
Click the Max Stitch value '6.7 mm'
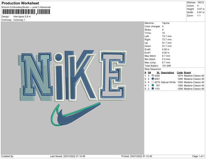point(166,56)
